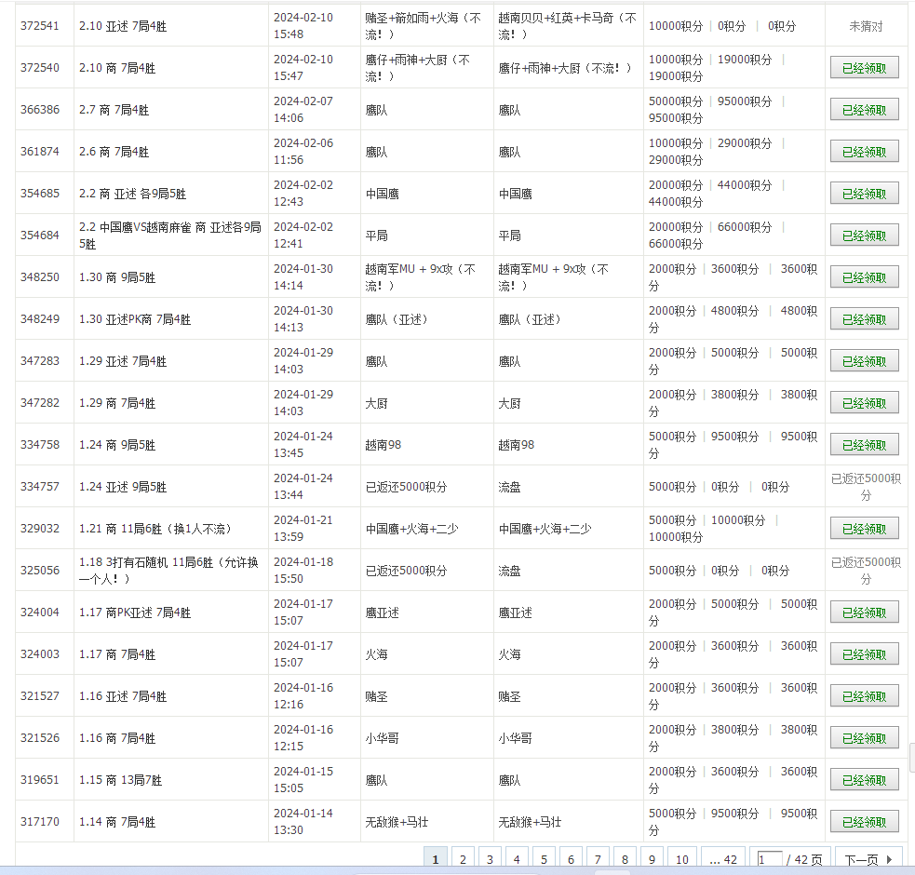Focus the page number input field
The width and height of the screenshot is (915, 875).
pyautogui.click(x=770, y=859)
